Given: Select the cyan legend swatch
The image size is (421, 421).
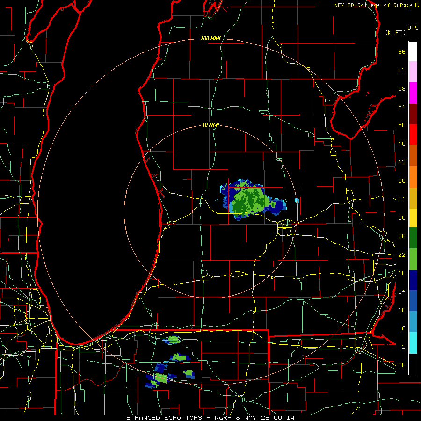Looking at the screenshot, I should 413,343.
